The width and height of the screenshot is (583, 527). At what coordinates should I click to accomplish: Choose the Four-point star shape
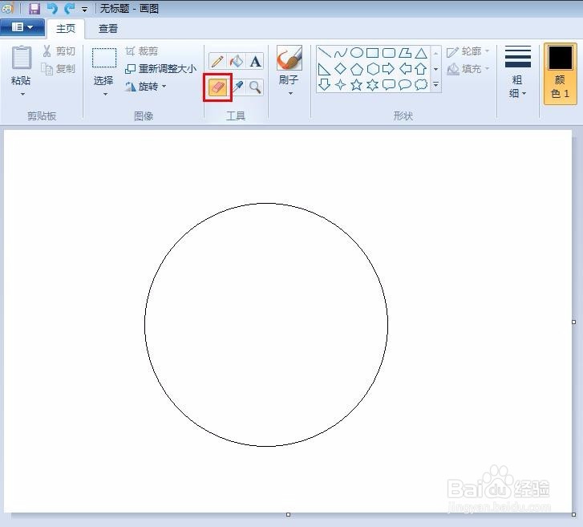coord(341,85)
